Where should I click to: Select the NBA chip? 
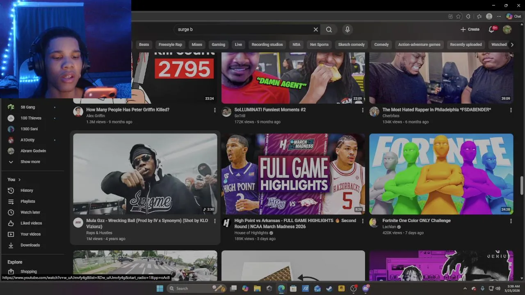pyautogui.click(x=296, y=45)
